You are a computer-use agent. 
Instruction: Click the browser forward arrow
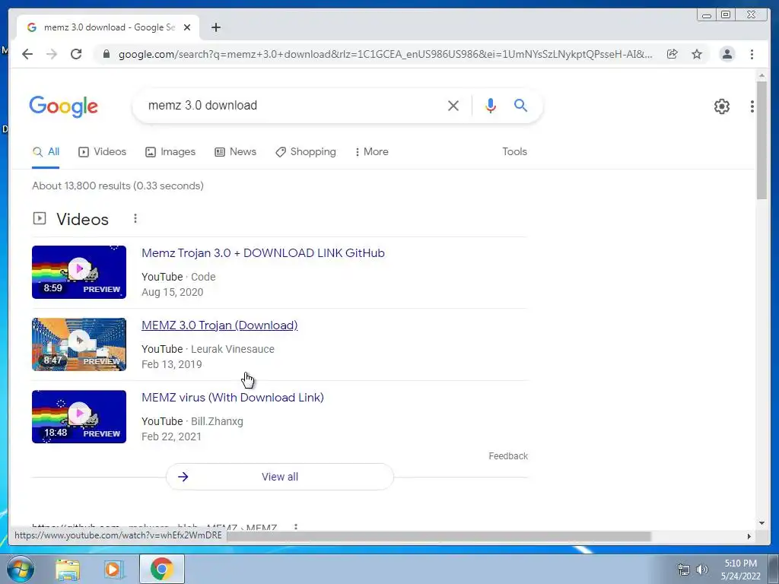pos(52,54)
